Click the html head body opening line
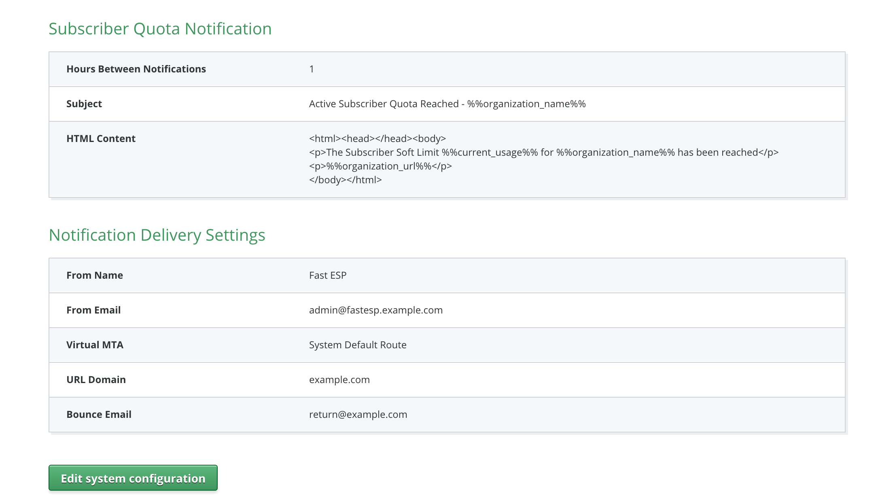This screenshot has width=895, height=504. (377, 139)
